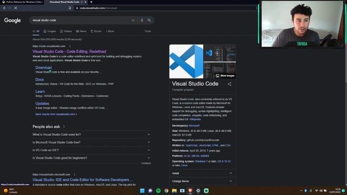Click the Google logo

12,21
